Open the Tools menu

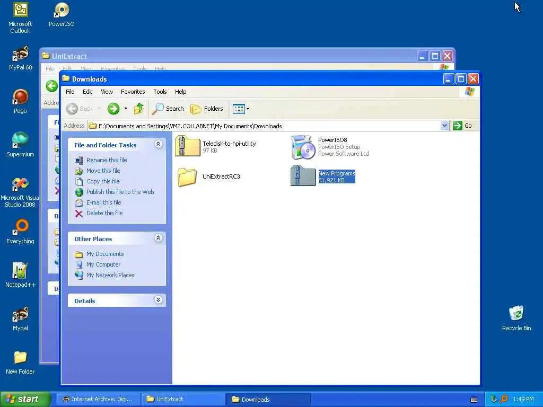(160, 92)
